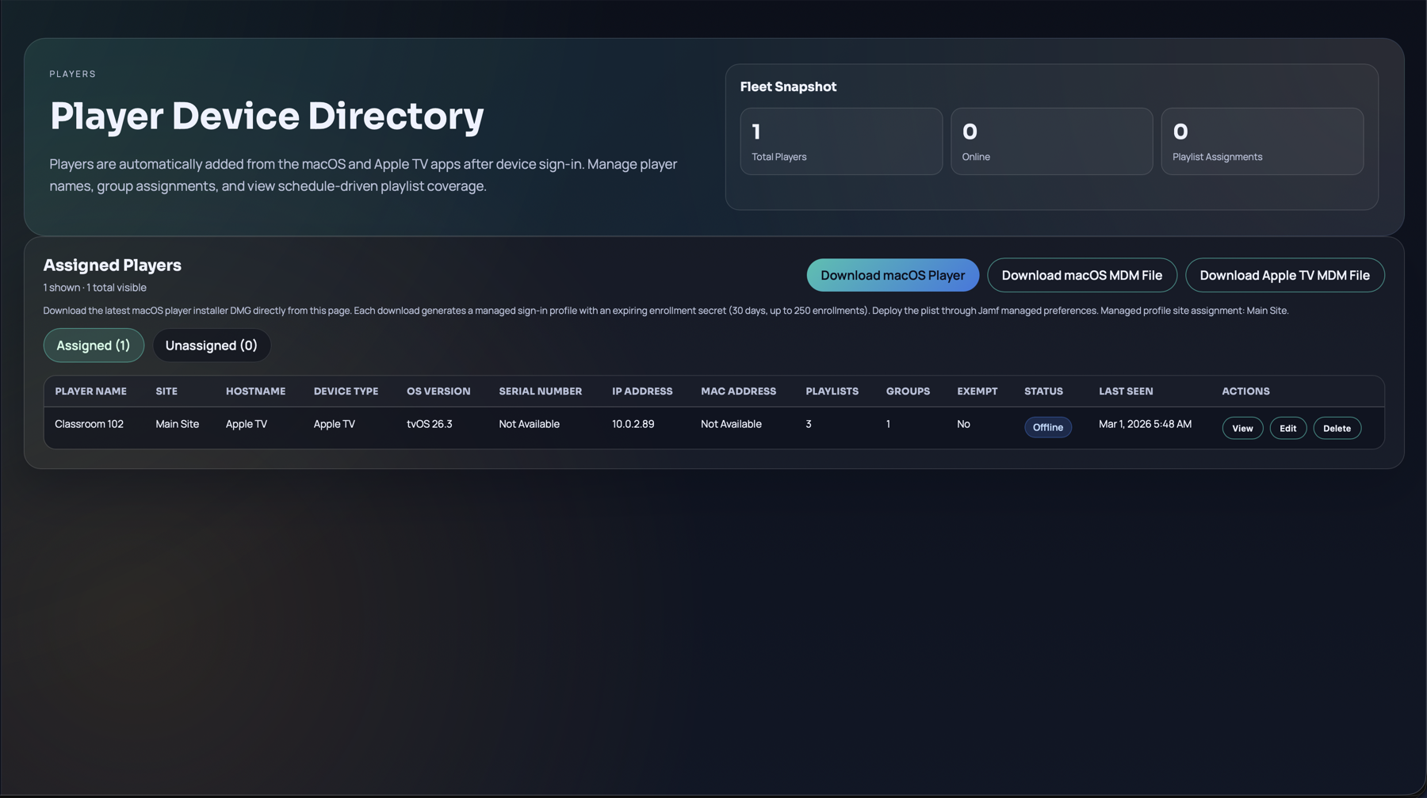Click the Download macOS Player button
The width and height of the screenshot is (1427, 798).
pos(892,275)
